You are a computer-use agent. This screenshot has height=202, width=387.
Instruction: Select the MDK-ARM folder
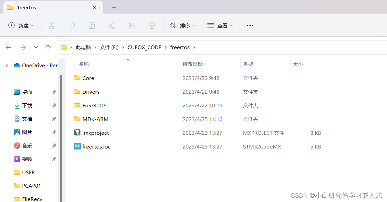95,119
